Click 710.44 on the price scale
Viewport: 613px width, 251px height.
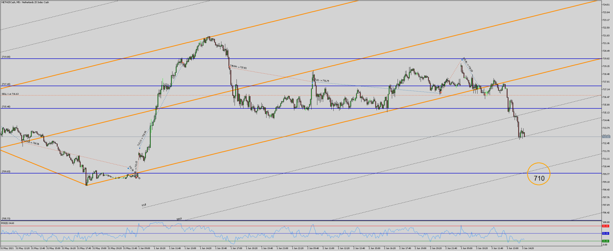pos(605,166)
